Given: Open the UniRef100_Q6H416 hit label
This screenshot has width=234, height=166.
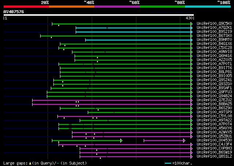Looking at the screenshot, I should pyautogui.click(x=214, y=56).
